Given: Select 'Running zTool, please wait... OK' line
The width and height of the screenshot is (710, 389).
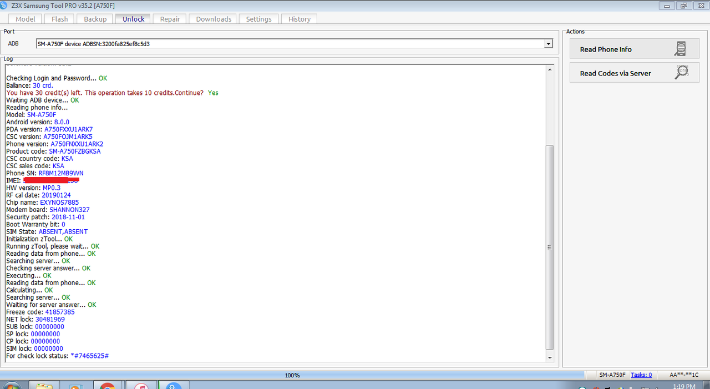Looking at the screenshot, I should point(53,246).
